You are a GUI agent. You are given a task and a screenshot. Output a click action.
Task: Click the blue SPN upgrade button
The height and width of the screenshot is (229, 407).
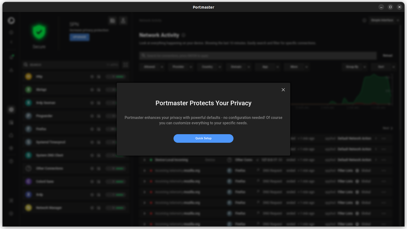(x=80, y=37)
